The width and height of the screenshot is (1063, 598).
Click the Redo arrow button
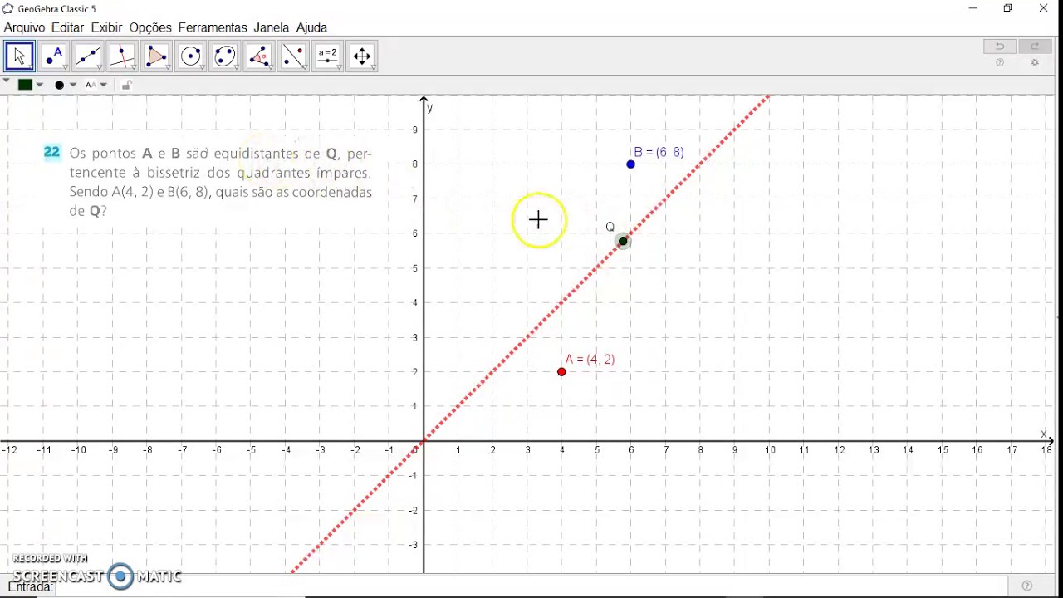[1035, 47]
